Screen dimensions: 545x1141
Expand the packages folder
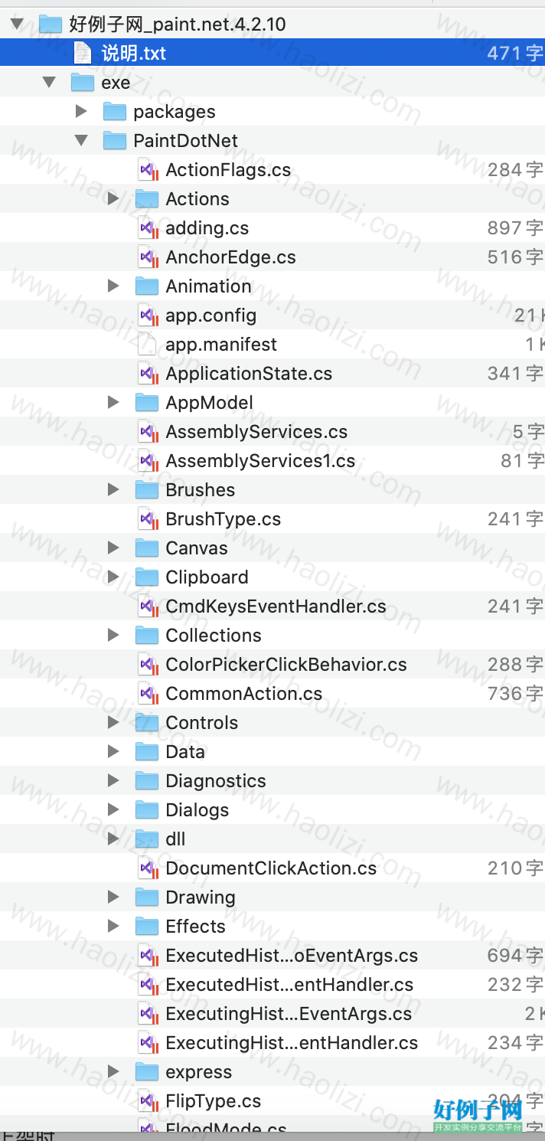pos(82,112)
